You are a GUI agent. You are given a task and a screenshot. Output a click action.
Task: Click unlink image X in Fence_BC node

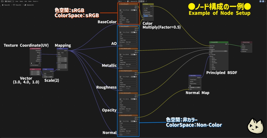coord(136,10)
